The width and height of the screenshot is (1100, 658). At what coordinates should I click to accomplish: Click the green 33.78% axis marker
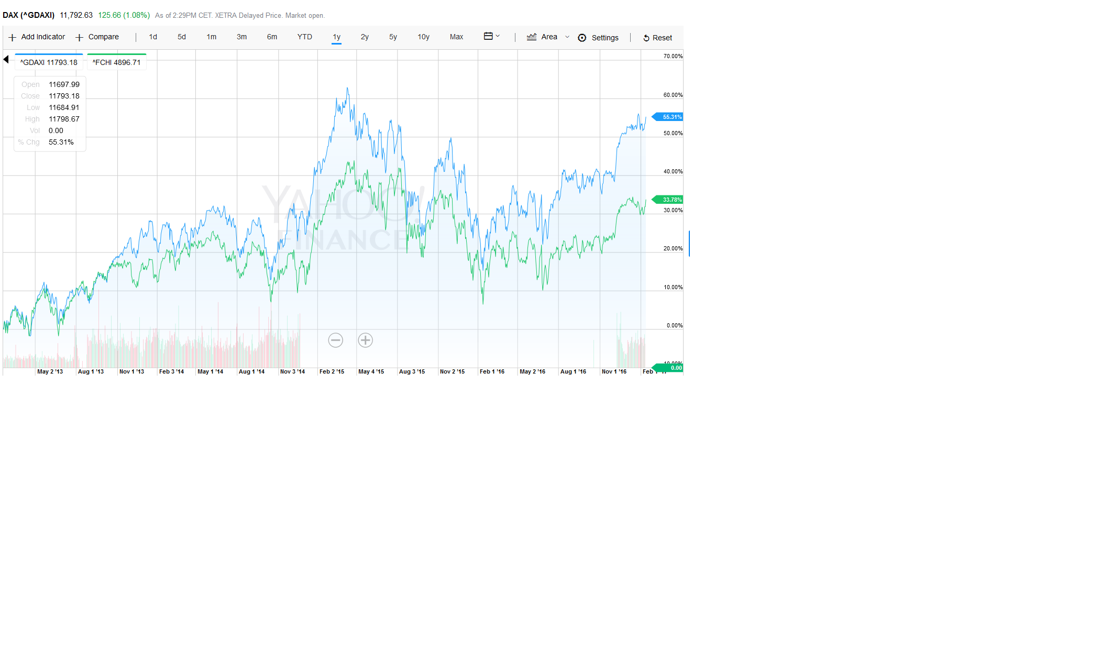[x=668, y=200]
